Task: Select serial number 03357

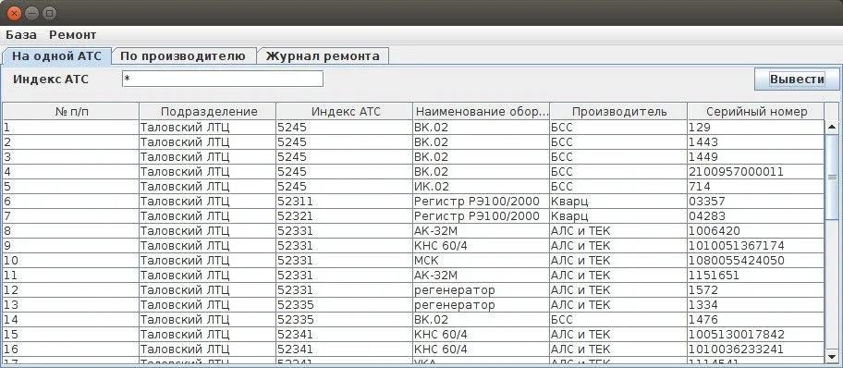Action: 756,202
